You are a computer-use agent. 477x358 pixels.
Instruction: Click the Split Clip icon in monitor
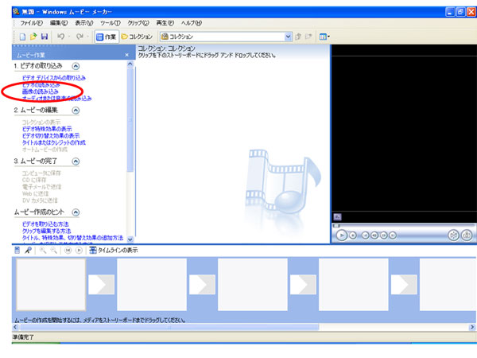(x=454, y=235)
